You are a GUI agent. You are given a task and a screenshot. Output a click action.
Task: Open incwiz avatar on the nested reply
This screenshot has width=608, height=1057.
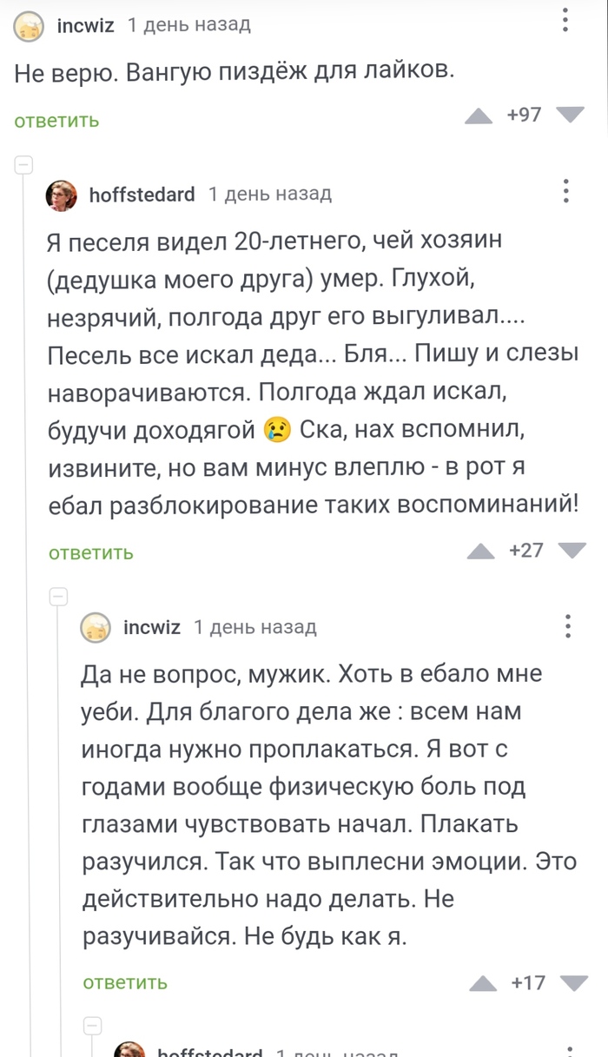coord(96,627)
